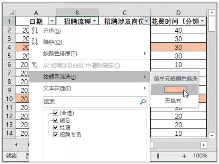Click cell D13 with value 20
The image size is (219, 164).
178,125
